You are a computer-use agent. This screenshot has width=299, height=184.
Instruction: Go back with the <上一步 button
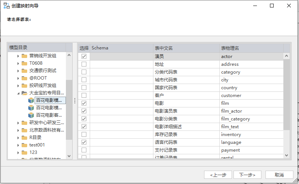tap(218, 175)
